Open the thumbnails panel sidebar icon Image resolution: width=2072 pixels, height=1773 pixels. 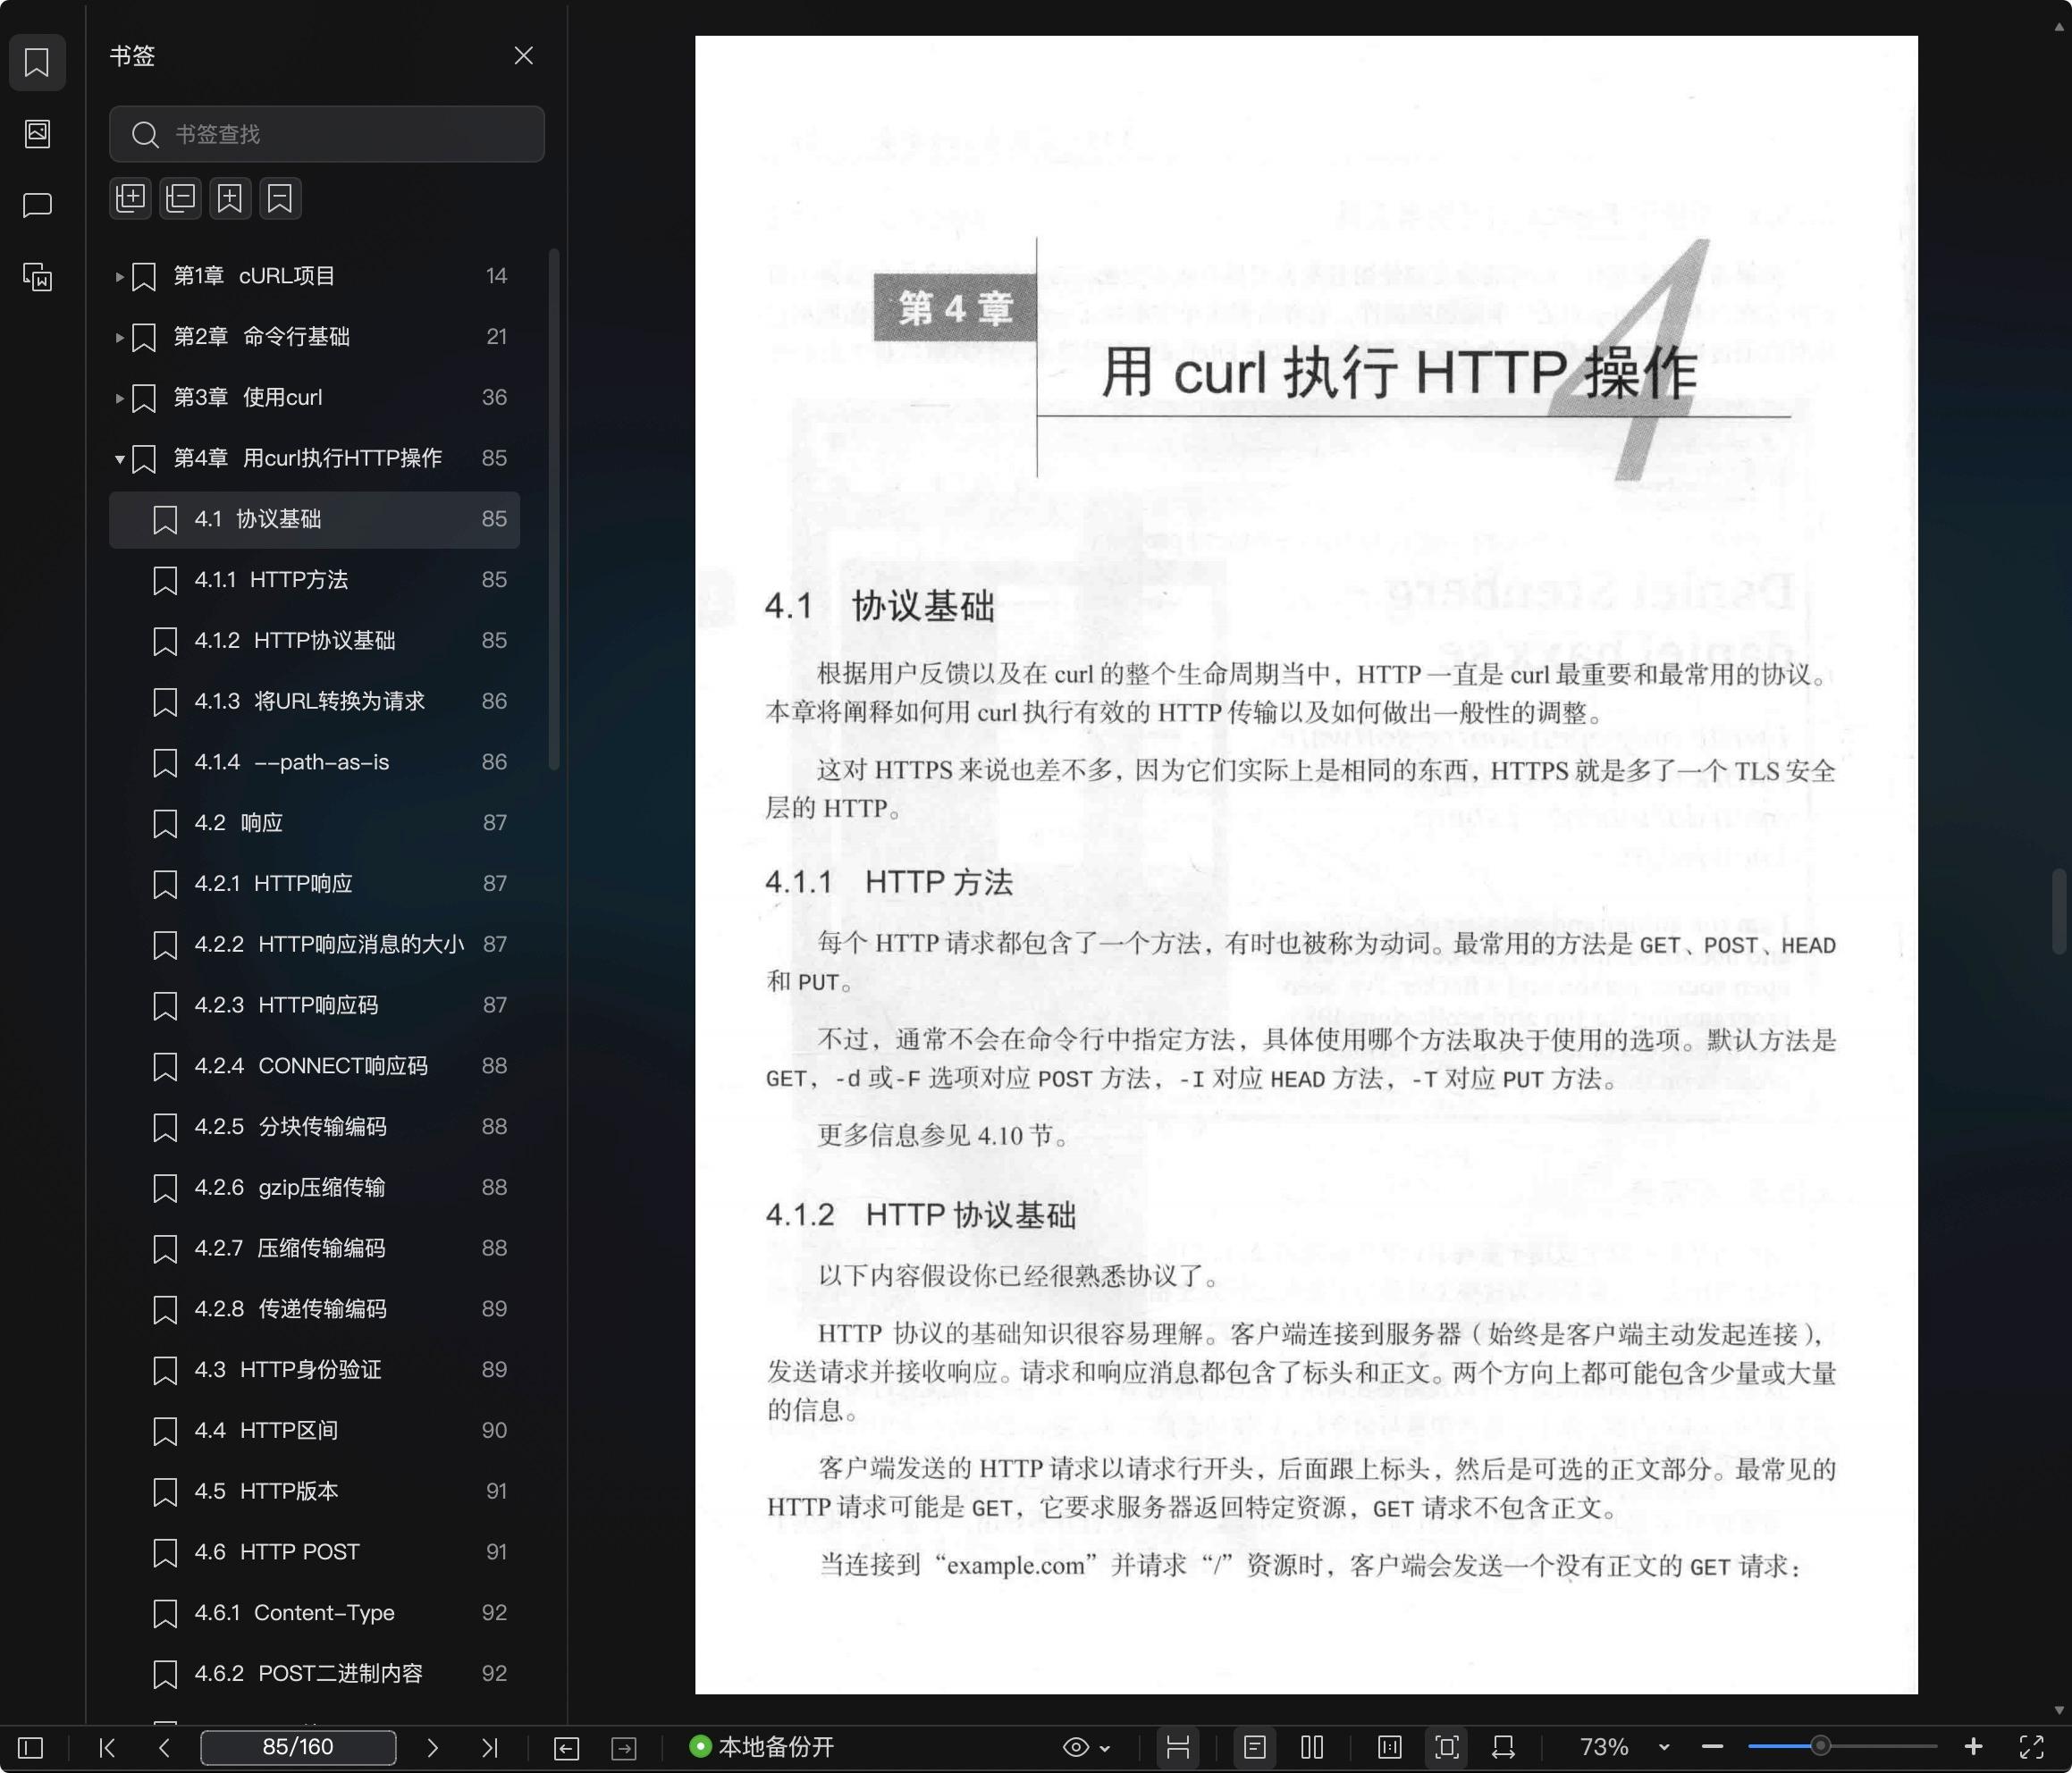click(x=37, y=133)
